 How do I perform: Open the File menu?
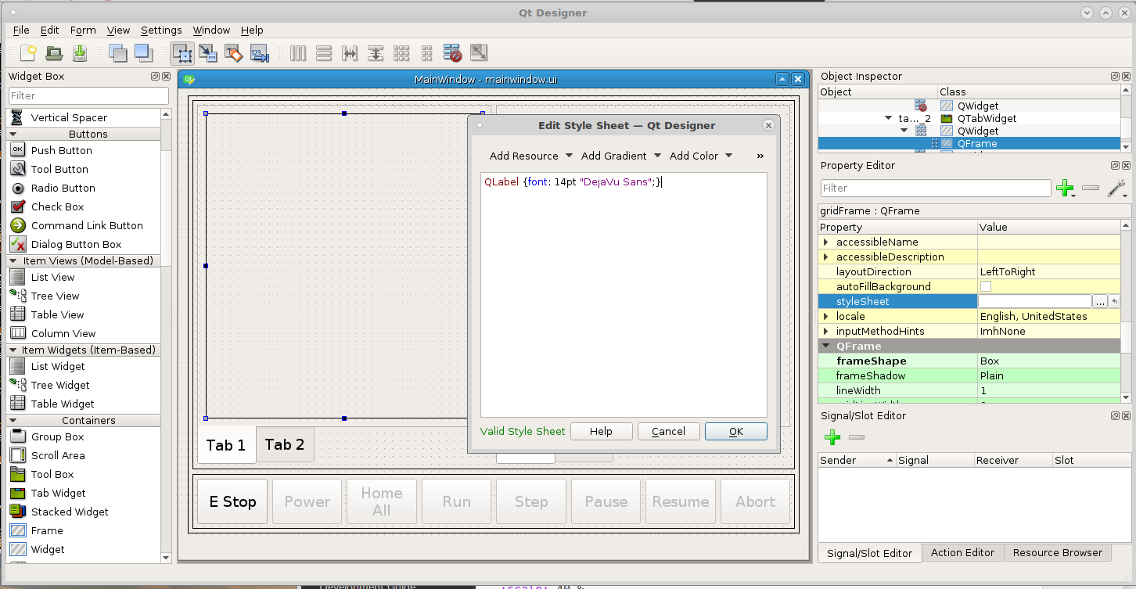[21, 30]
